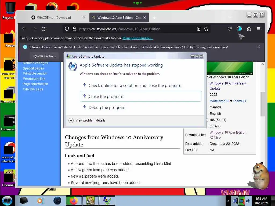275x206 pixels.
Task: Open the Apple Software Update taskbar item
Action: [x=107, y=201]
